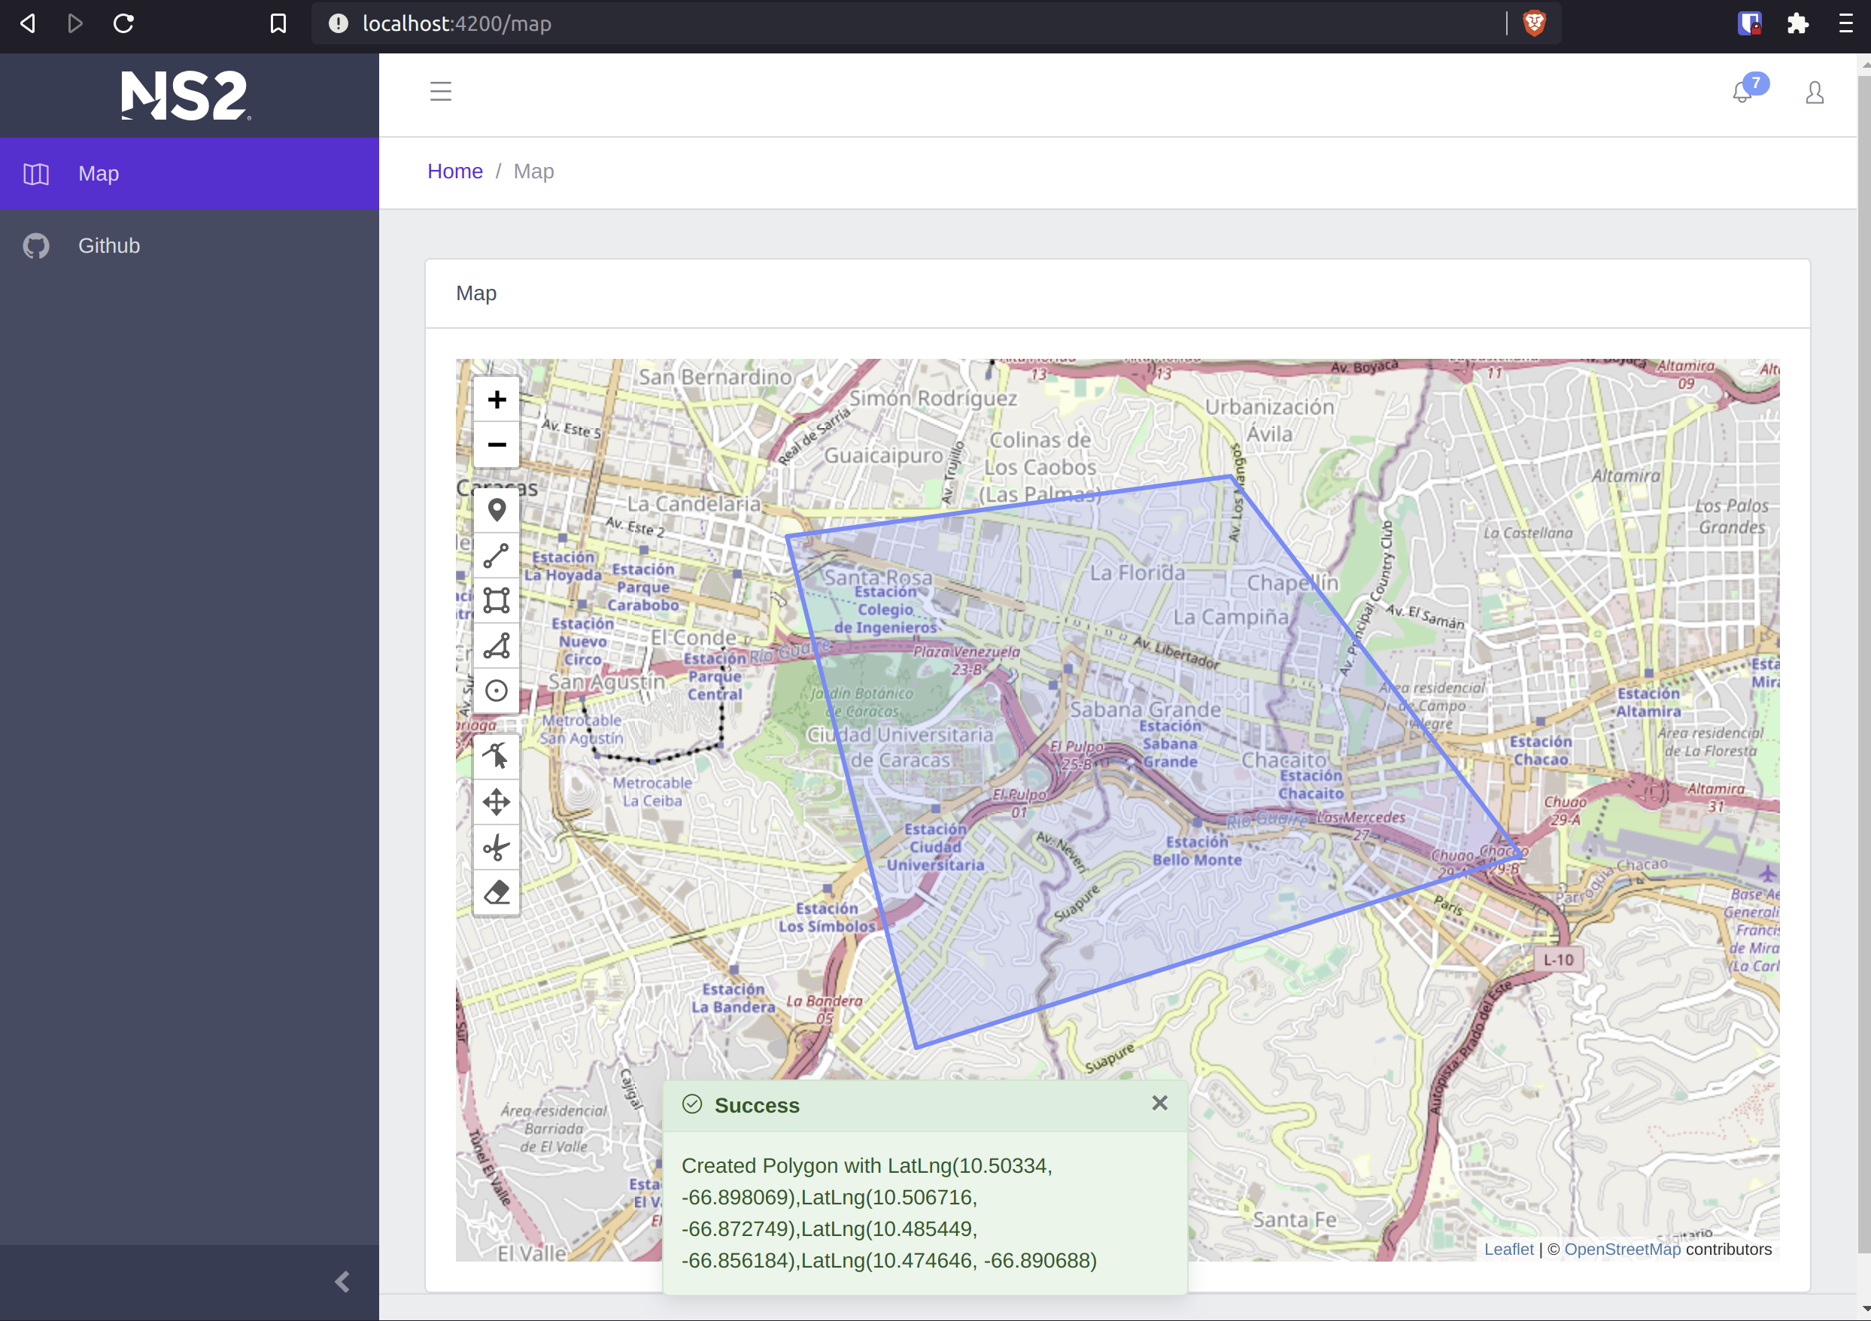The width and height of the screenshot is (1871, 1321).
Task: Select the Draw Rectangle tool
Action: tap(497, 600)
